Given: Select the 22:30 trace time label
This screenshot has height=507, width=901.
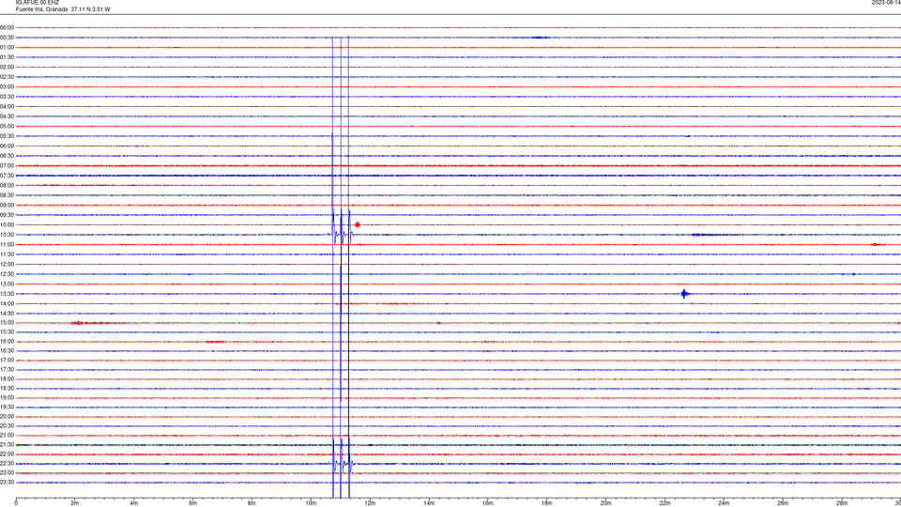Looking at the screenshot, I should 7,463.
